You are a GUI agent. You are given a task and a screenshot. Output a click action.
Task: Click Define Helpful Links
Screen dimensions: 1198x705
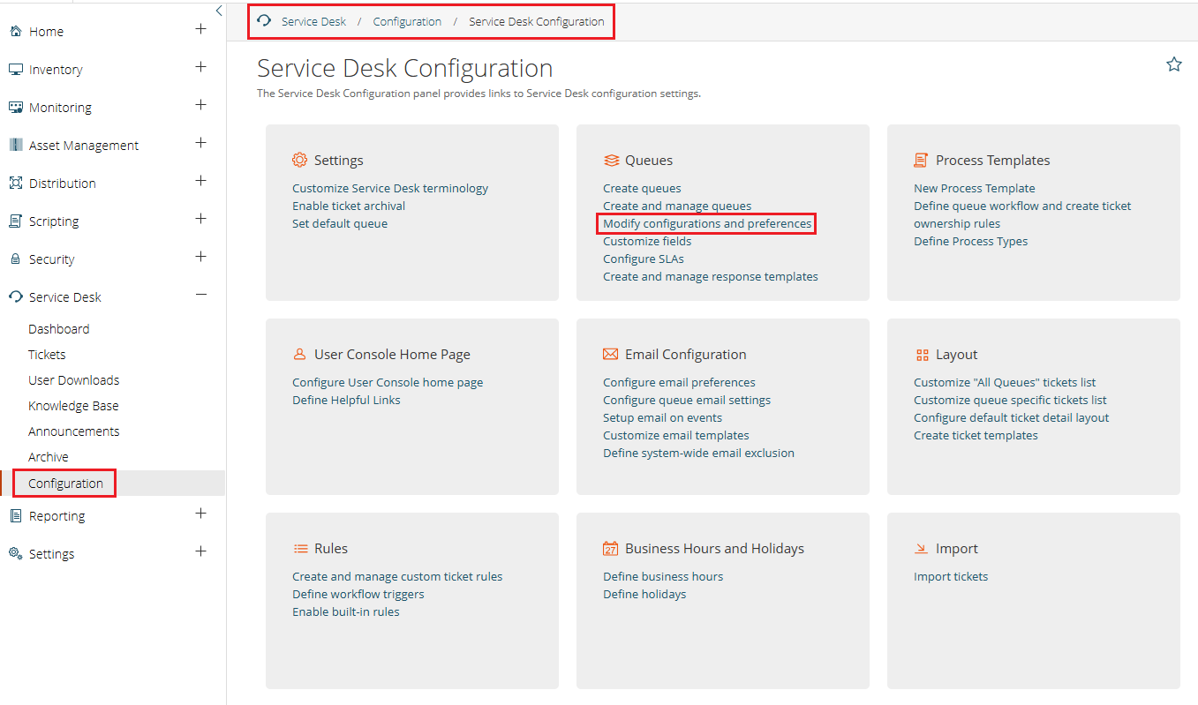(x=346, y=400)
